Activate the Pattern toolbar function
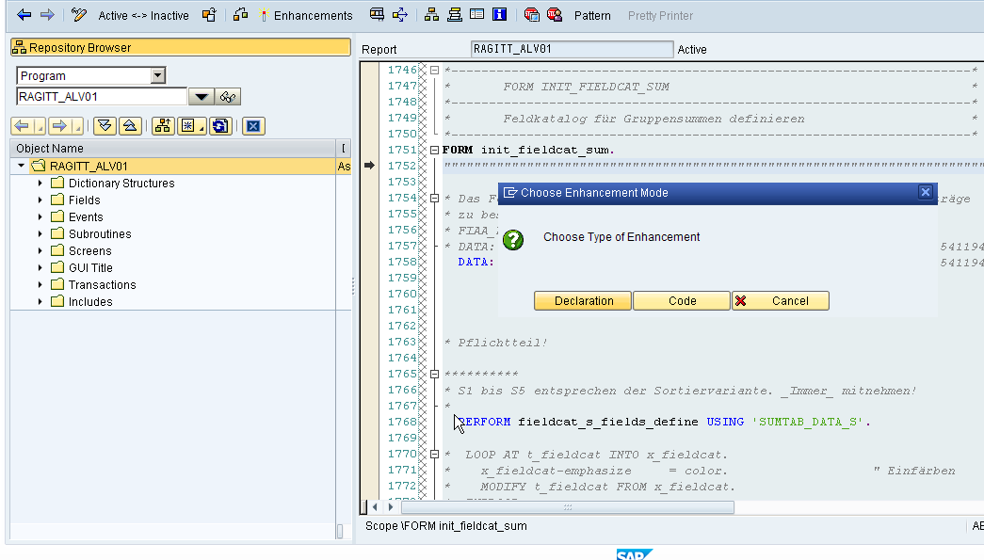Viewport: 984px width, 560px height. click(x=592, y=15)
